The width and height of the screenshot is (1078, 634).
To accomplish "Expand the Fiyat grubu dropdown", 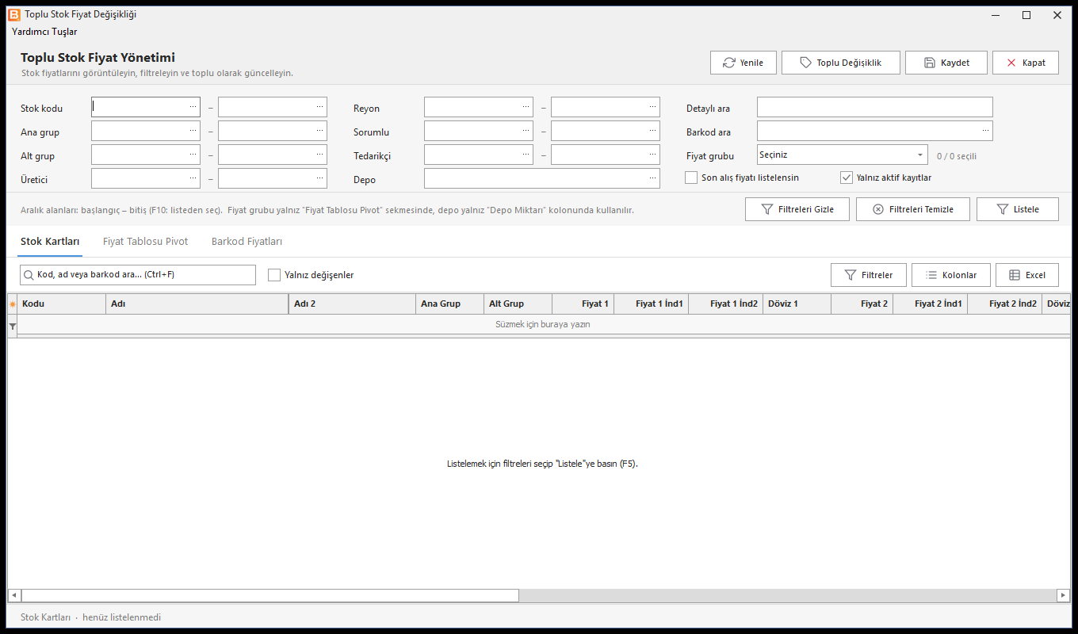I will tap(920, 155).
